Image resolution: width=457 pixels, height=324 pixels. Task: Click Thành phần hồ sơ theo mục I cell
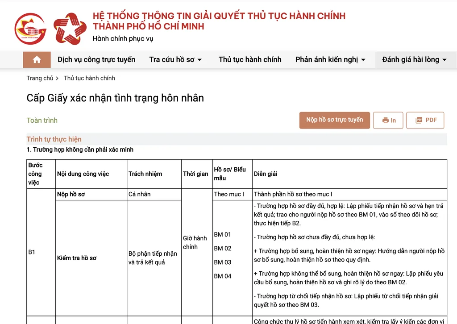[349, 194]
